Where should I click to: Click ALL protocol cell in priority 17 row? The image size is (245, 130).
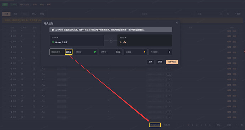[43, 101]
